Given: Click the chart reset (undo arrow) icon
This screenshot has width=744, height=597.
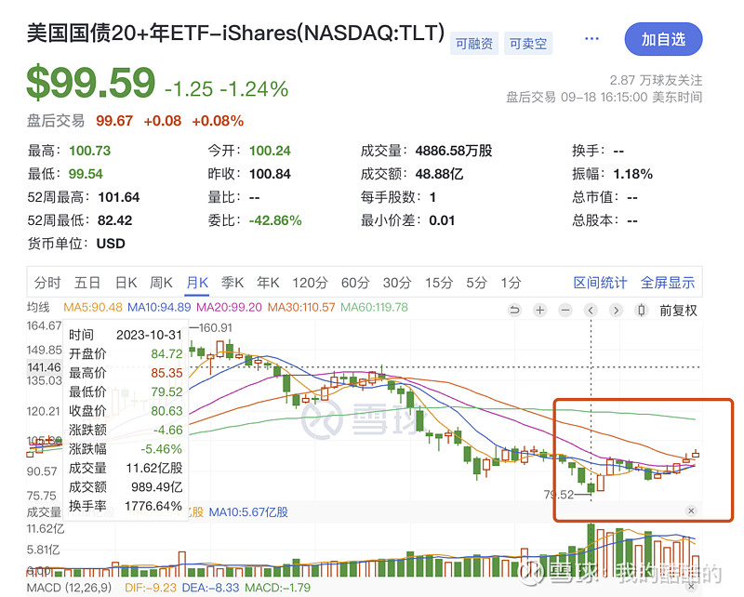Looking at the screenshot, I should (x=514, y=311).
